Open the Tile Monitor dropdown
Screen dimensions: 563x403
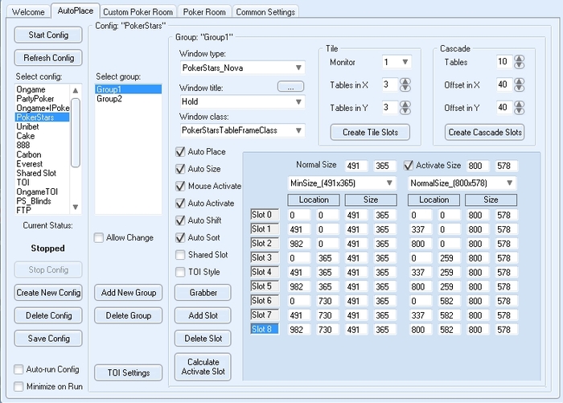click(397, 62)
